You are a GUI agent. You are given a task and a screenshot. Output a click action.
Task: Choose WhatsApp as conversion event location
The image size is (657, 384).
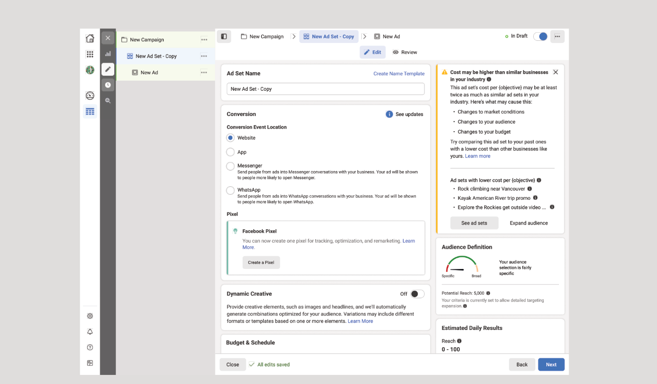230,190
